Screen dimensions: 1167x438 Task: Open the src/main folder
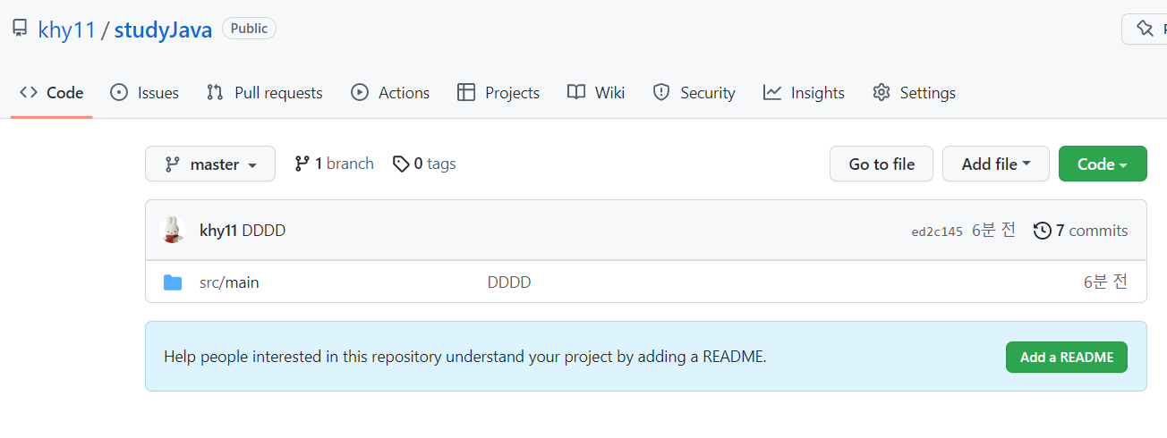(x=229, y=282)
